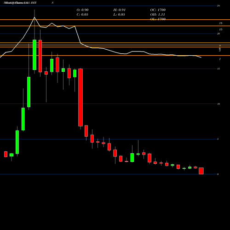Click the high value 'H: 0.91'
The image size is (230, 230).
click(x=120, y=10)
